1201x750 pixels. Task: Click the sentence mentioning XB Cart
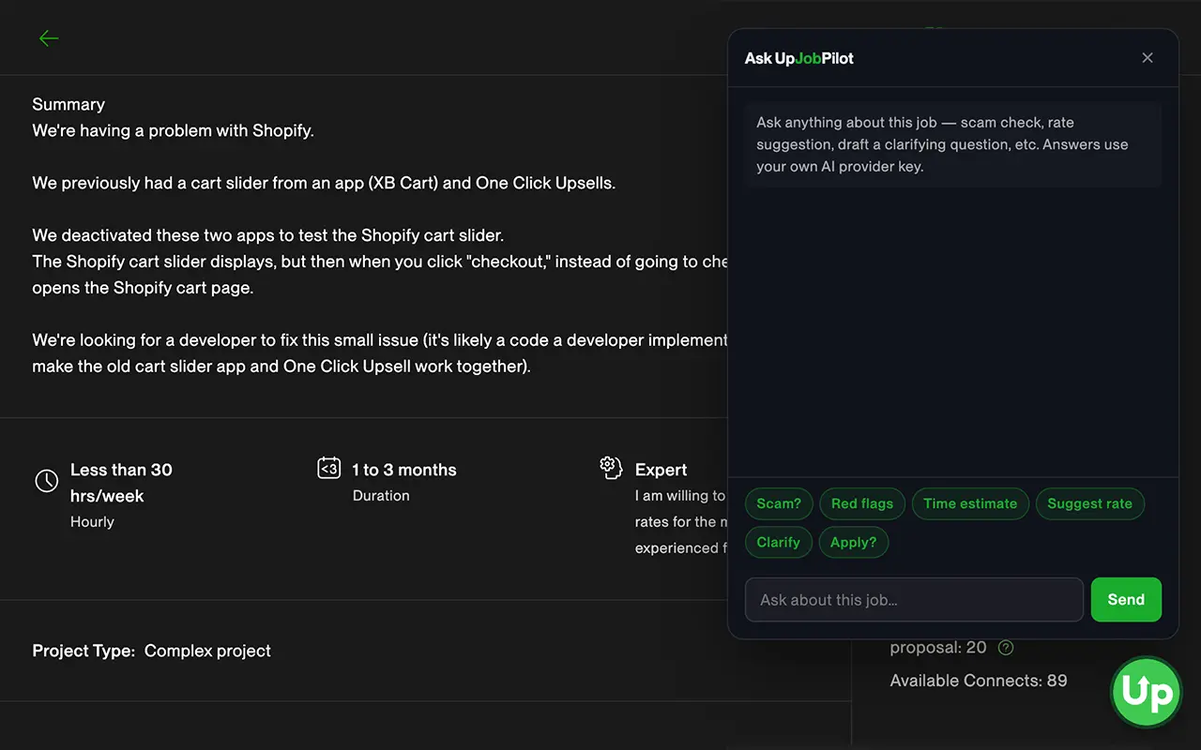(324, 183)
